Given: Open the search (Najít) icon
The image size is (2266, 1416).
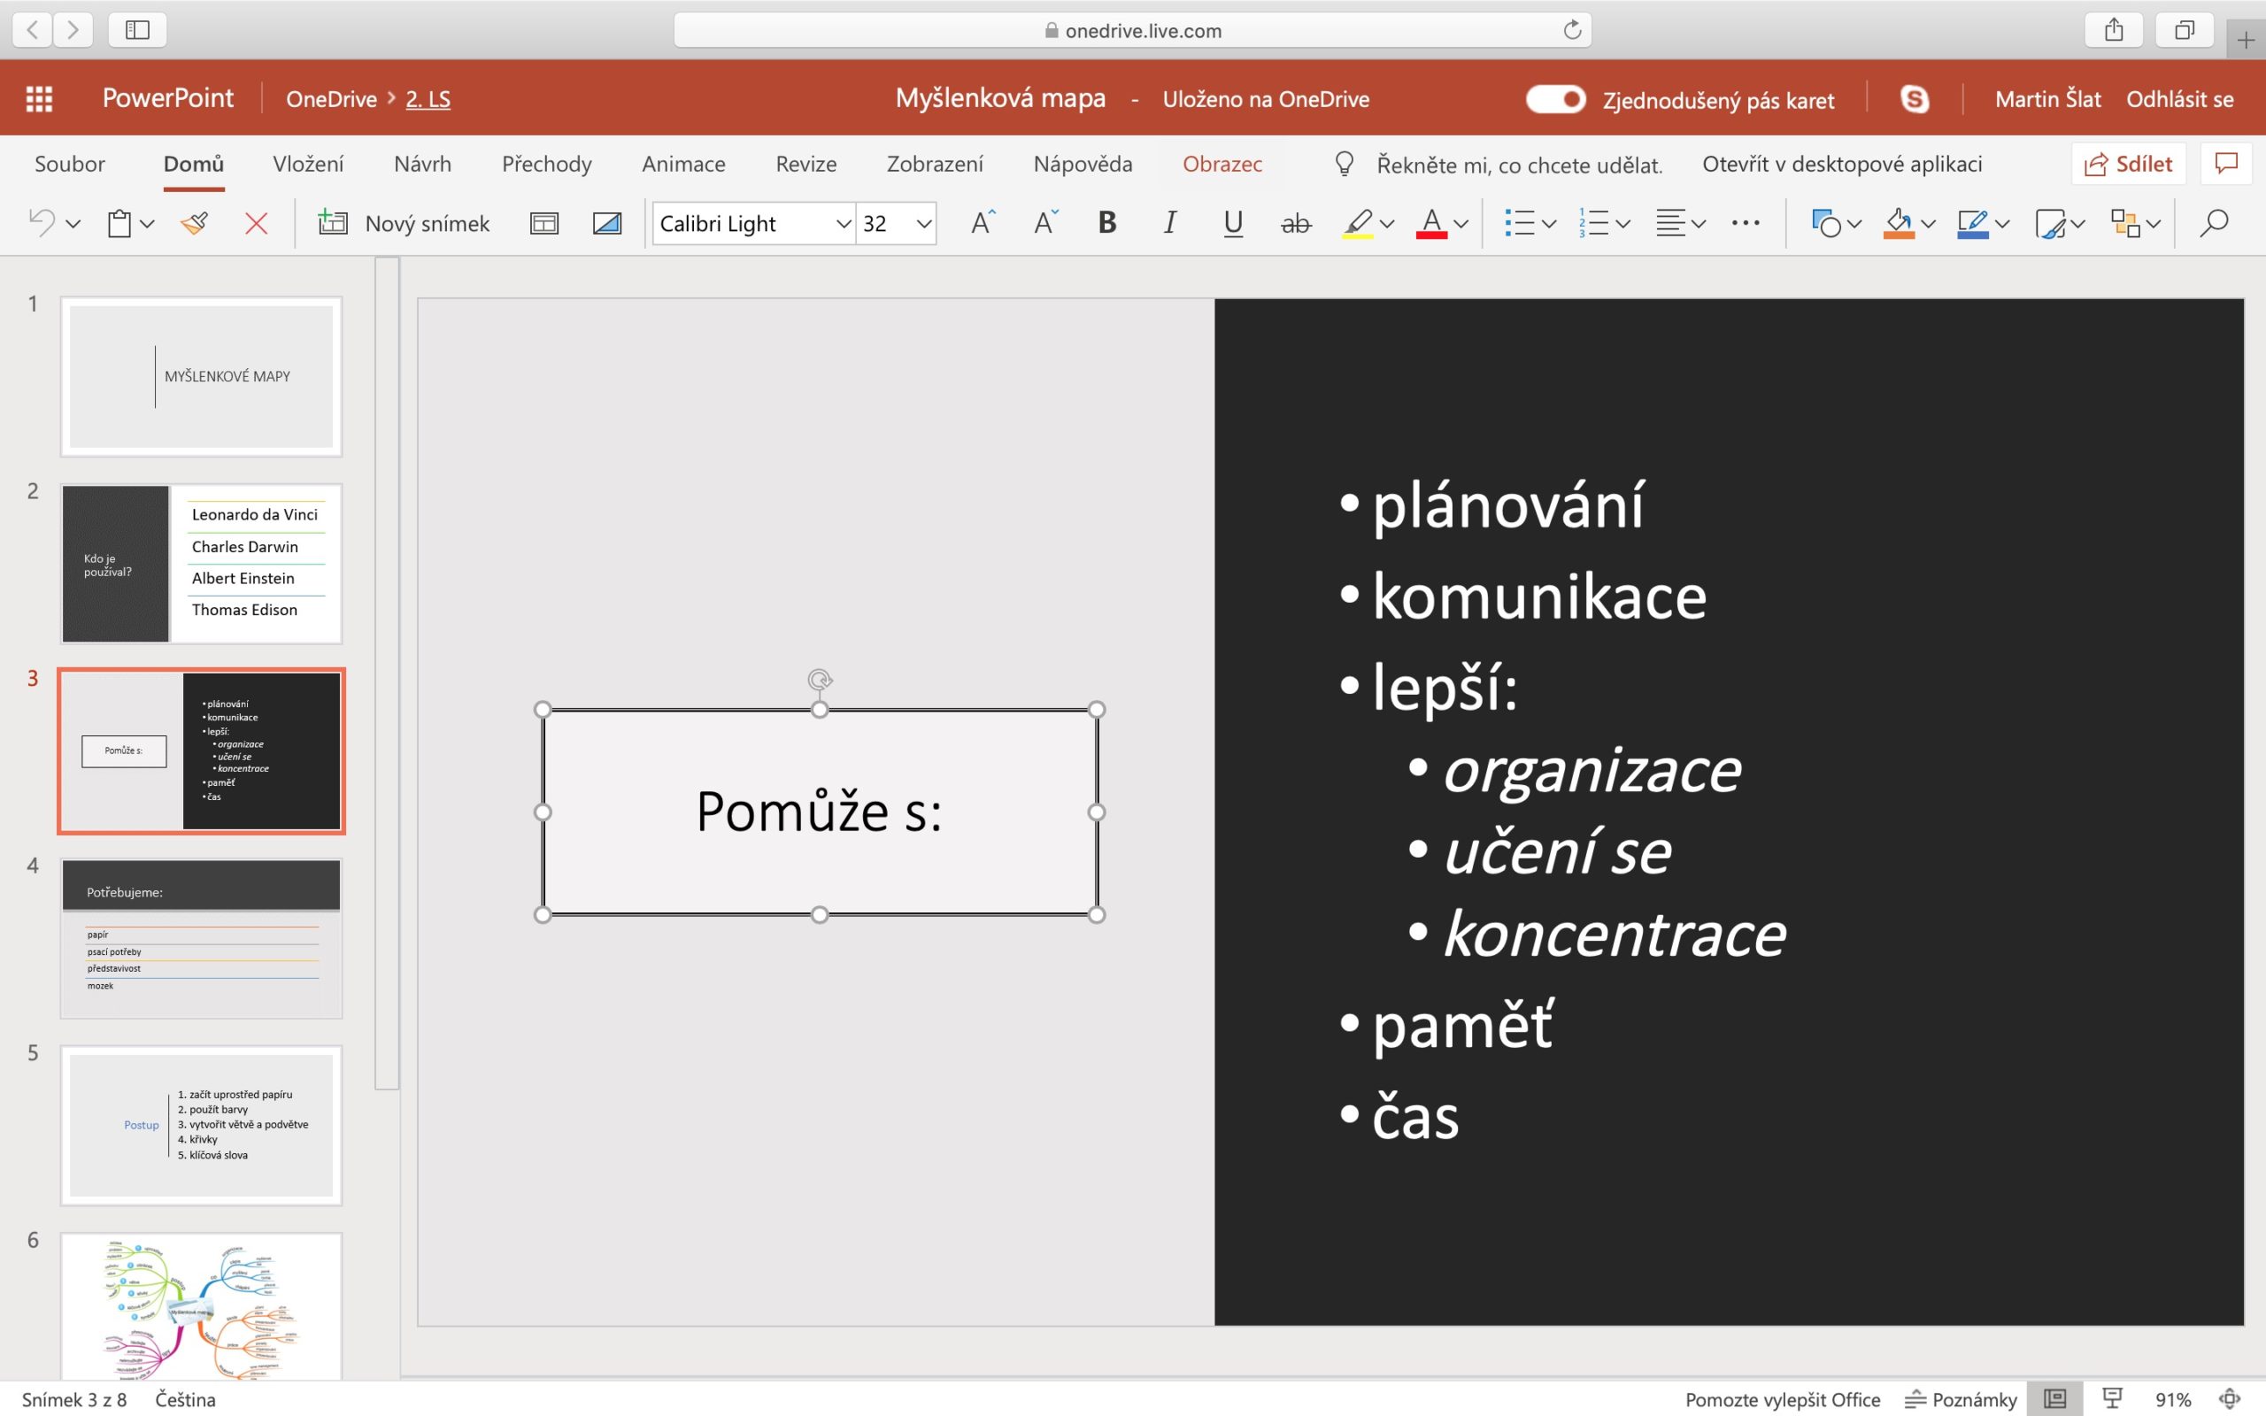Looking at the screenshot, I should [x=2214, y=223].
